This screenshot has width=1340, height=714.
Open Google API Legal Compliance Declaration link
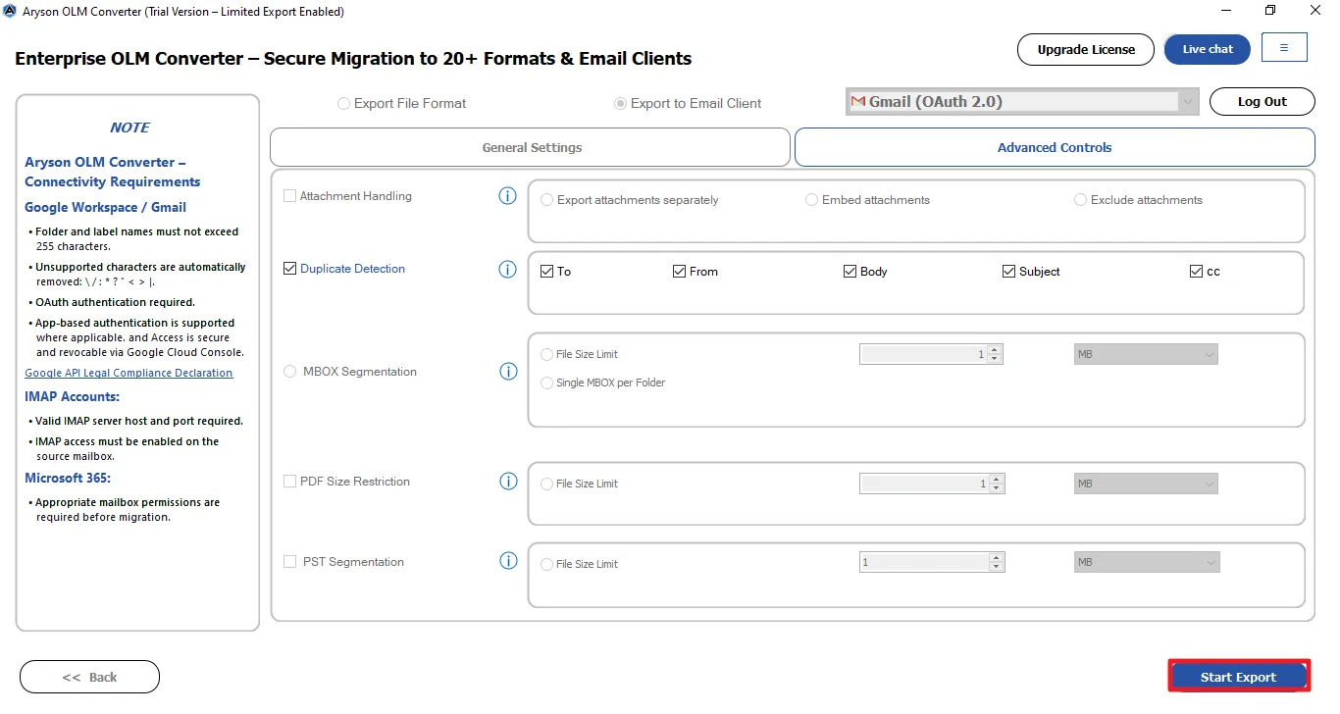point(129,373)
